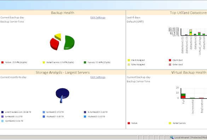Click 'Current month-to-day' text
The width and height of the screenshot is (207, 140).
(x=13, y=77)
